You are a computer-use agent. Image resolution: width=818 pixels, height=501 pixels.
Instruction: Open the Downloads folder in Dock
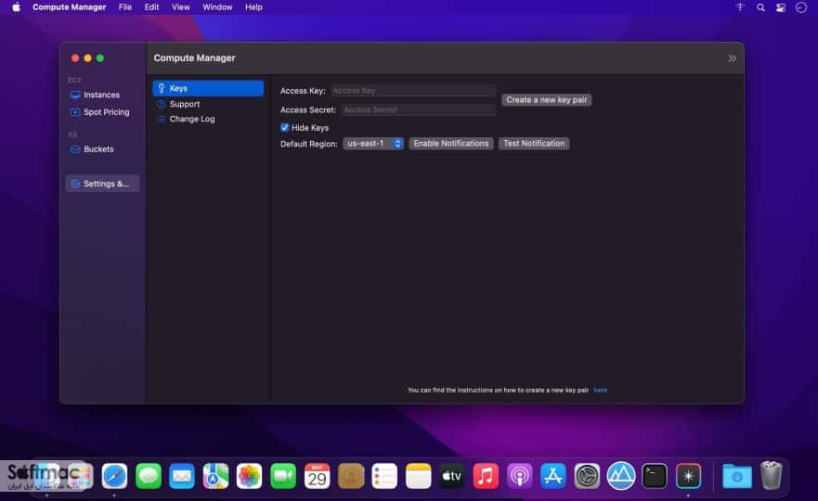click(736, 476)
